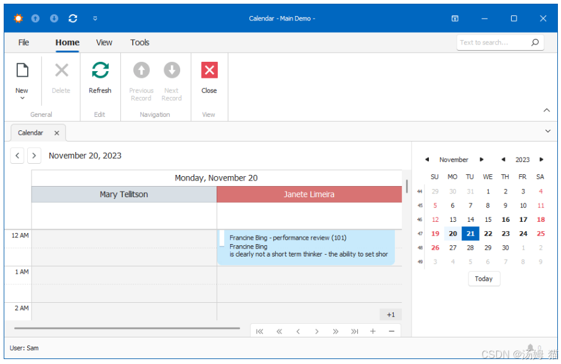Screen dimensions: 561x364
Task: Select November 16 in the mini calendar
Action: coord(505,219)
